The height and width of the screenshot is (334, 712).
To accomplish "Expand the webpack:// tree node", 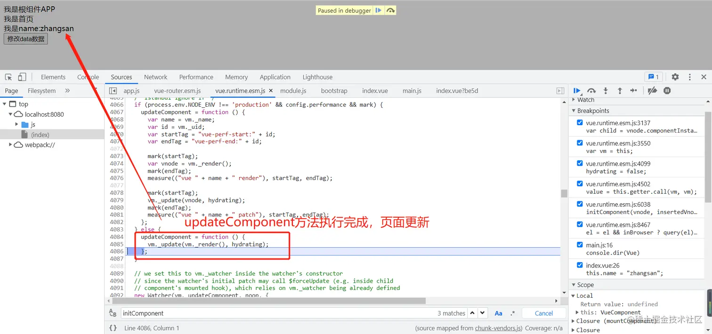I will (10, 145).
